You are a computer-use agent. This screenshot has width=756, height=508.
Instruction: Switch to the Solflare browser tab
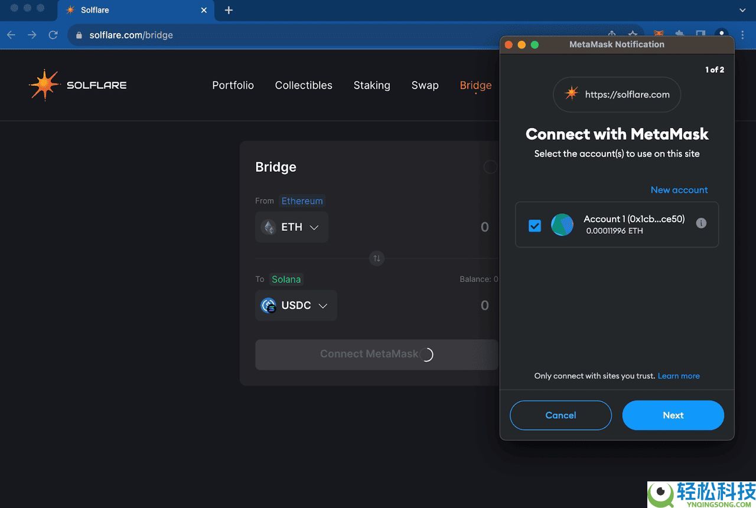pos(135,10)
